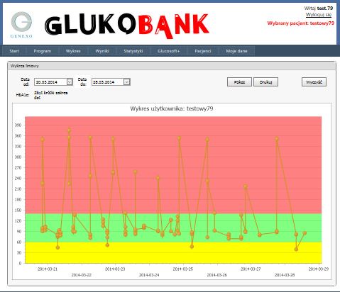Click the highest data point near 375
Image resolution: width=340 pixels, height=292 pixels.
69,130
